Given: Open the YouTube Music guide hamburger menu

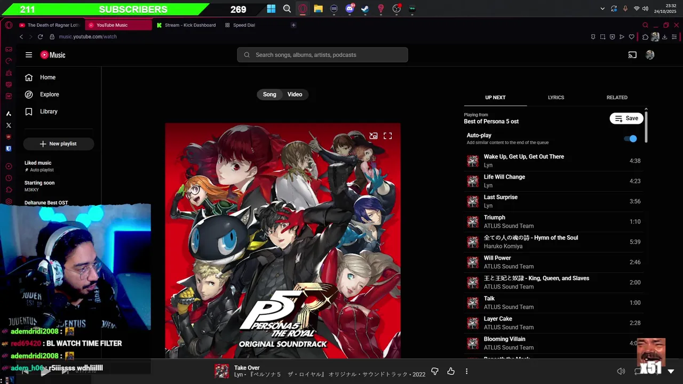Looking at the screenshot, I should [29, 55].
